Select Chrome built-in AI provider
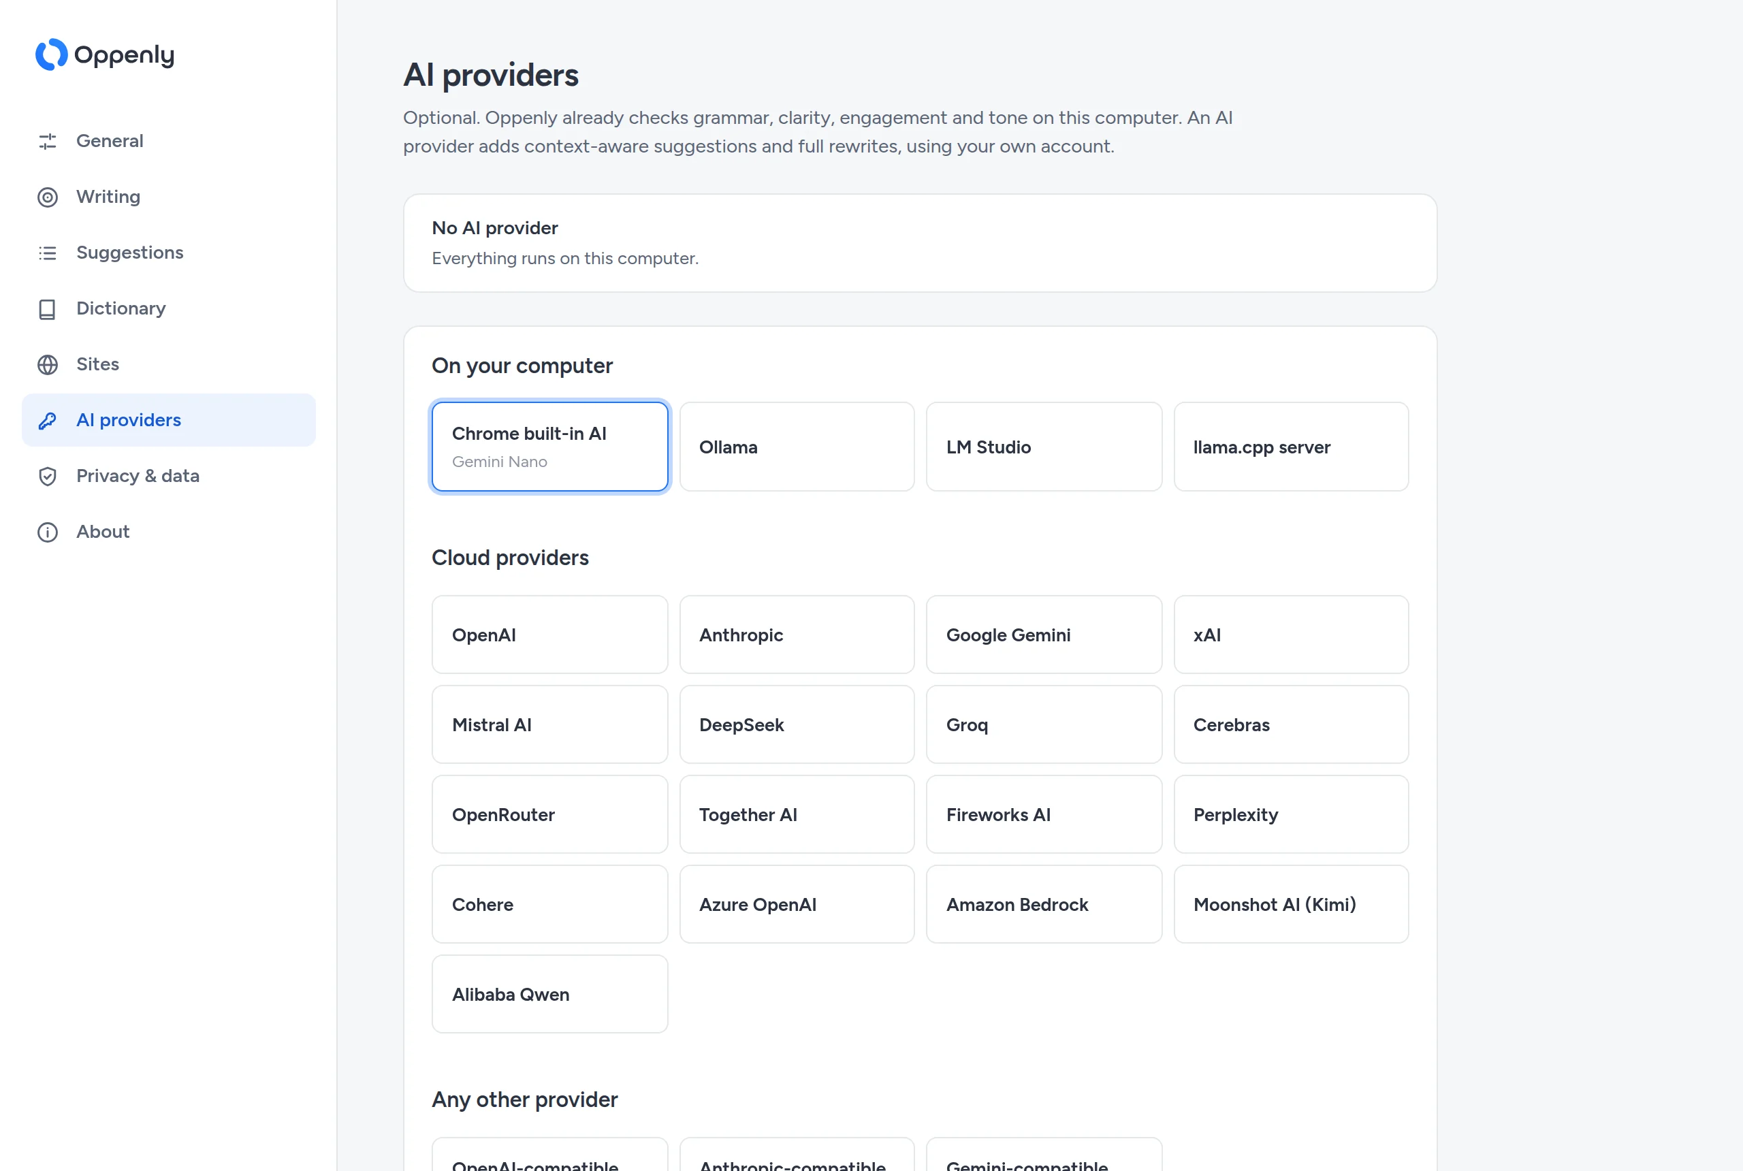 [549, 447]
